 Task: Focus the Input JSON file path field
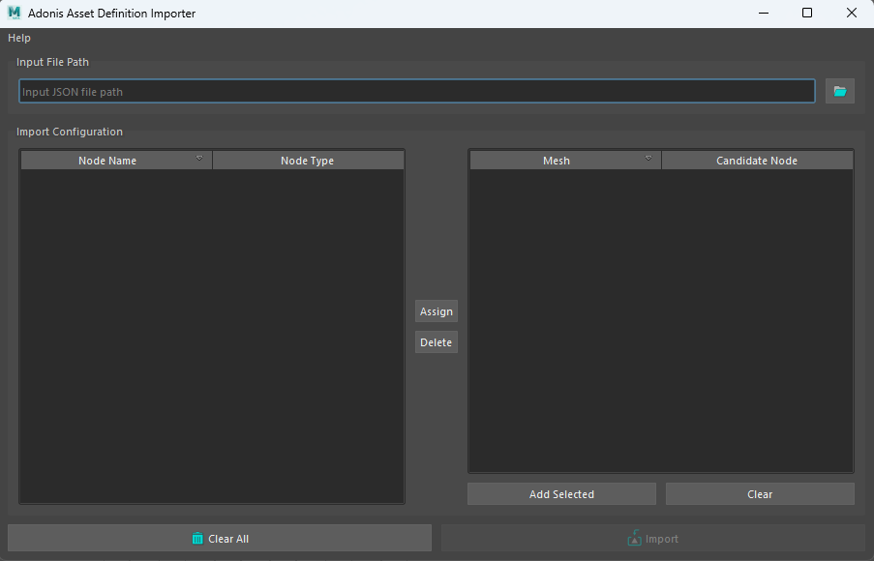pyautogui.click(x=417, y=91)
